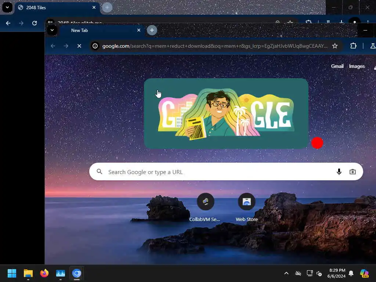
Task: Open notifications bell icon
Action: (x=351, y=273)
